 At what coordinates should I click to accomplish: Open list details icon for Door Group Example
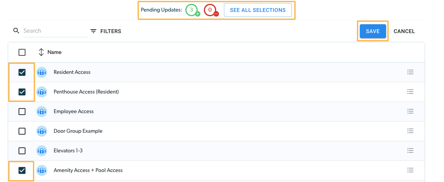point(410,131)
